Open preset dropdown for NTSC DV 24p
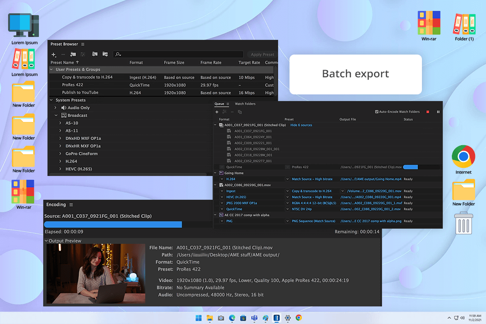The image size is (486, 324). pyautogui.click(x=287, y=209)
